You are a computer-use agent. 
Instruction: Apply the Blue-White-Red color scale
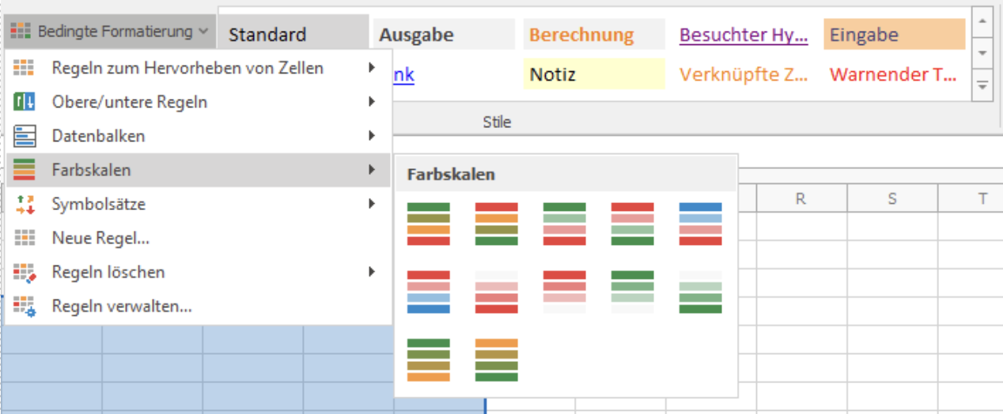(x=701, y=224)
